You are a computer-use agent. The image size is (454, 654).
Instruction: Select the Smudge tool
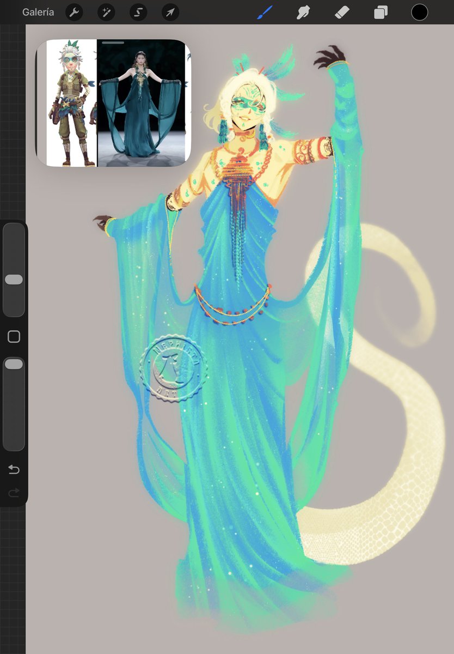(303, 12)
